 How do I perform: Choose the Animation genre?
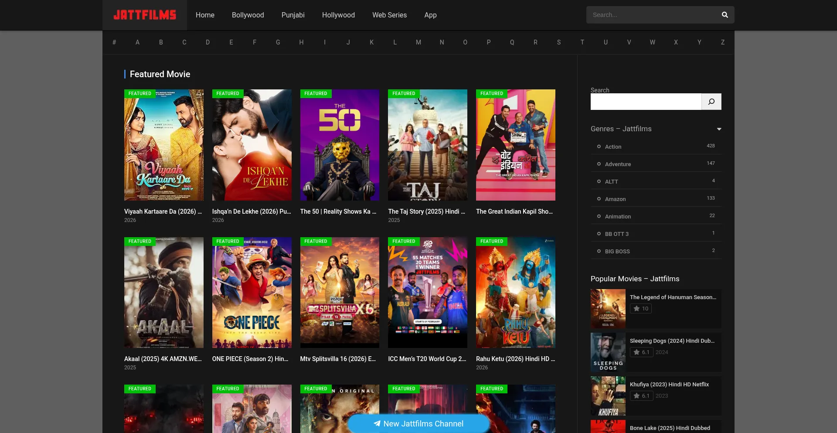618,217
